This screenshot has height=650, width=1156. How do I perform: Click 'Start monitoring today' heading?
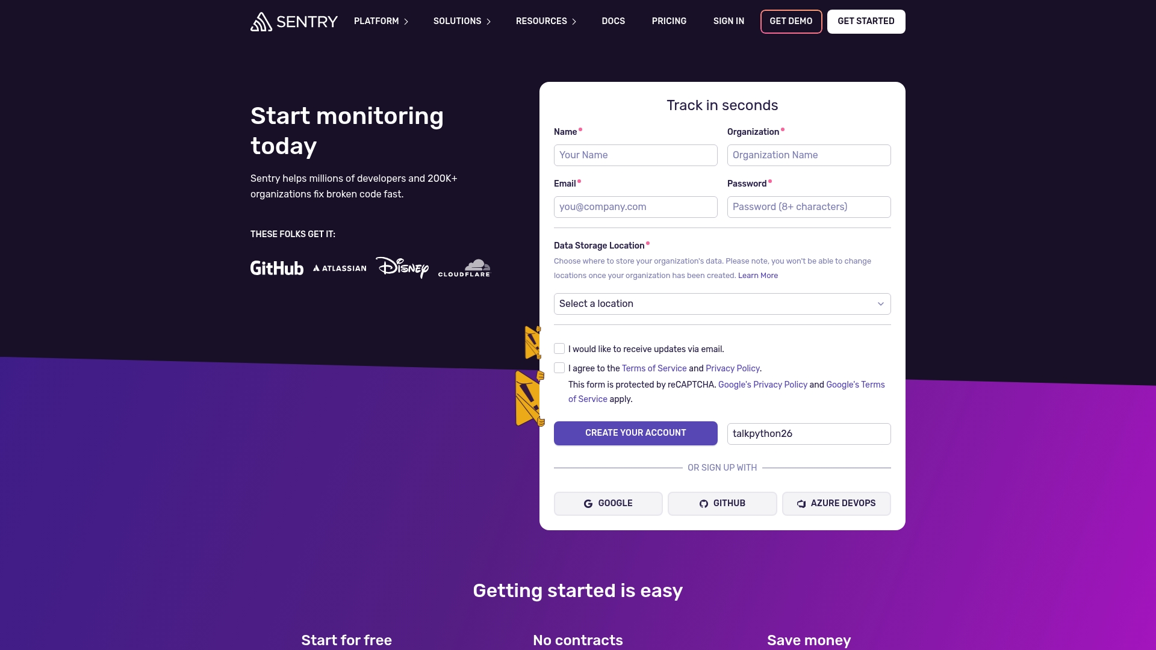[x=347, y=131]
